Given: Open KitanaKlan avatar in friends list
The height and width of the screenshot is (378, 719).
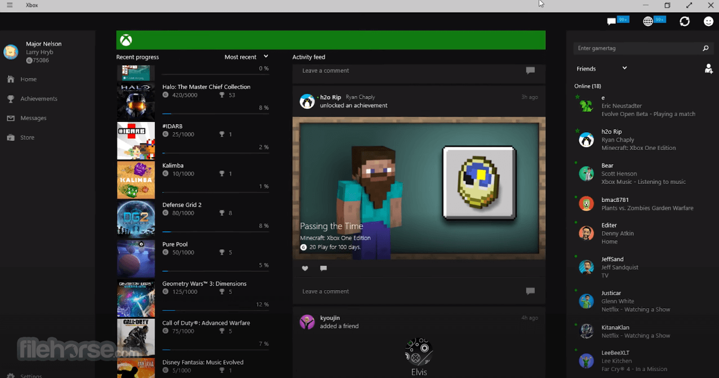Looking at the screenshot, I should point(587,331).
